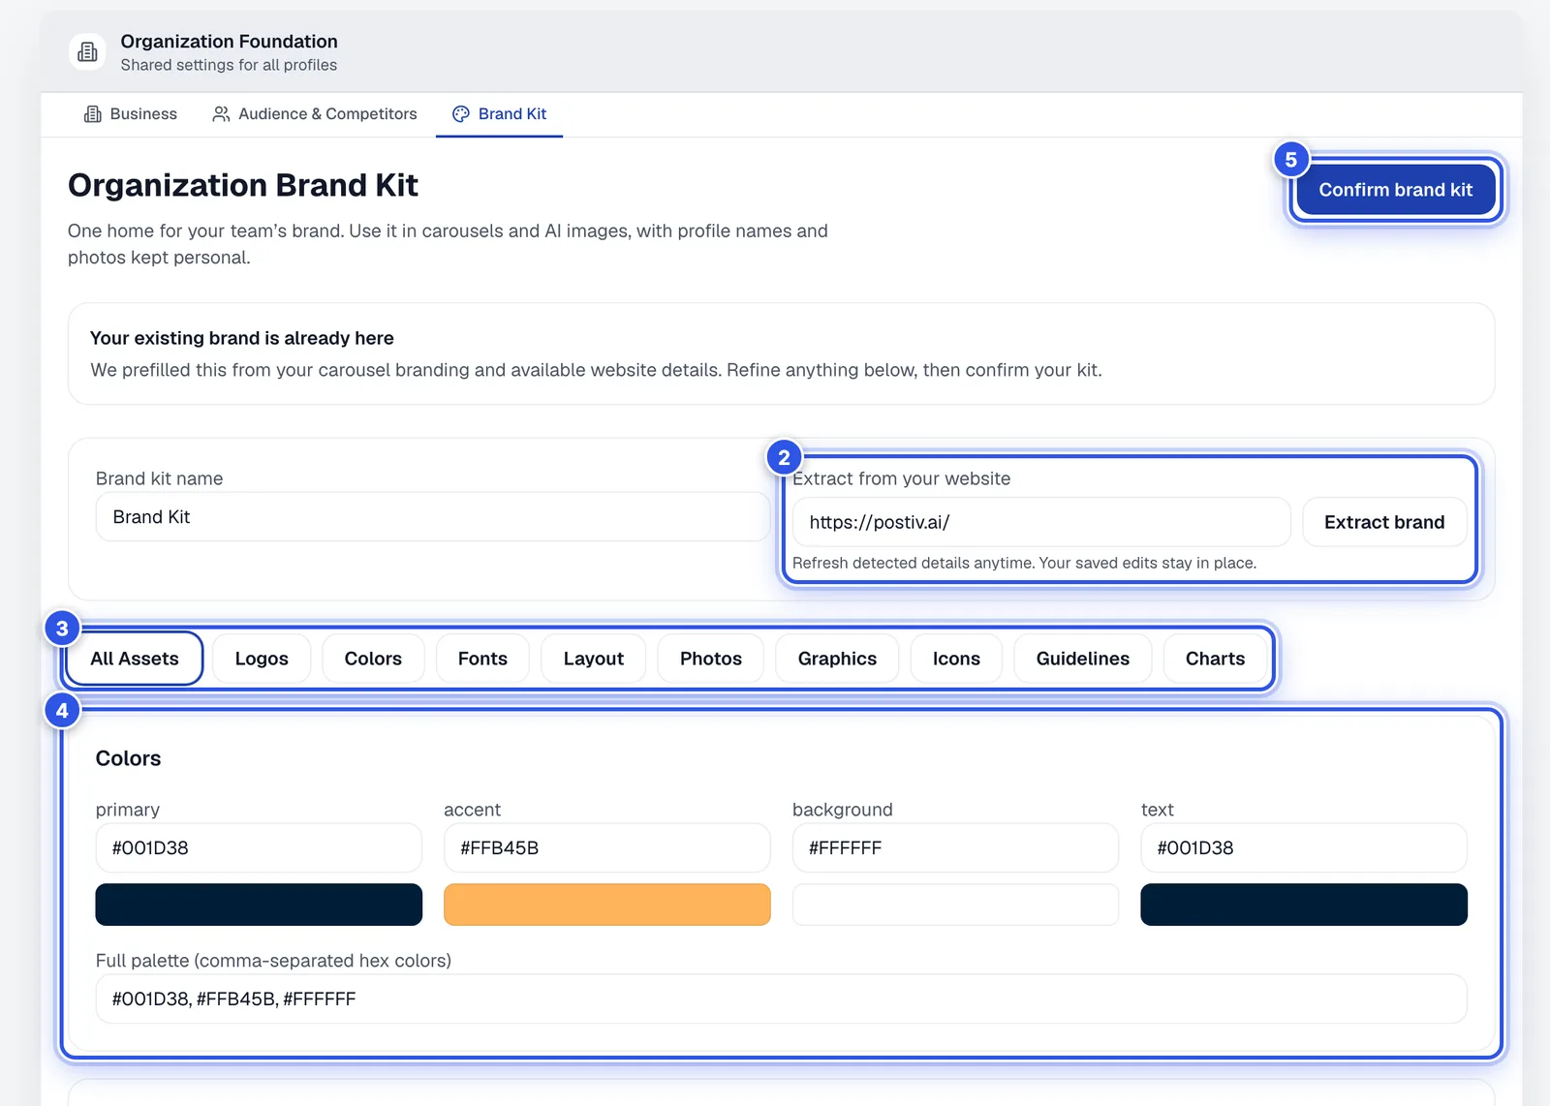Viewport: 1550px width, 1106px height.
Task: Focus the Brand kit name field
Action: click(433, 517)
